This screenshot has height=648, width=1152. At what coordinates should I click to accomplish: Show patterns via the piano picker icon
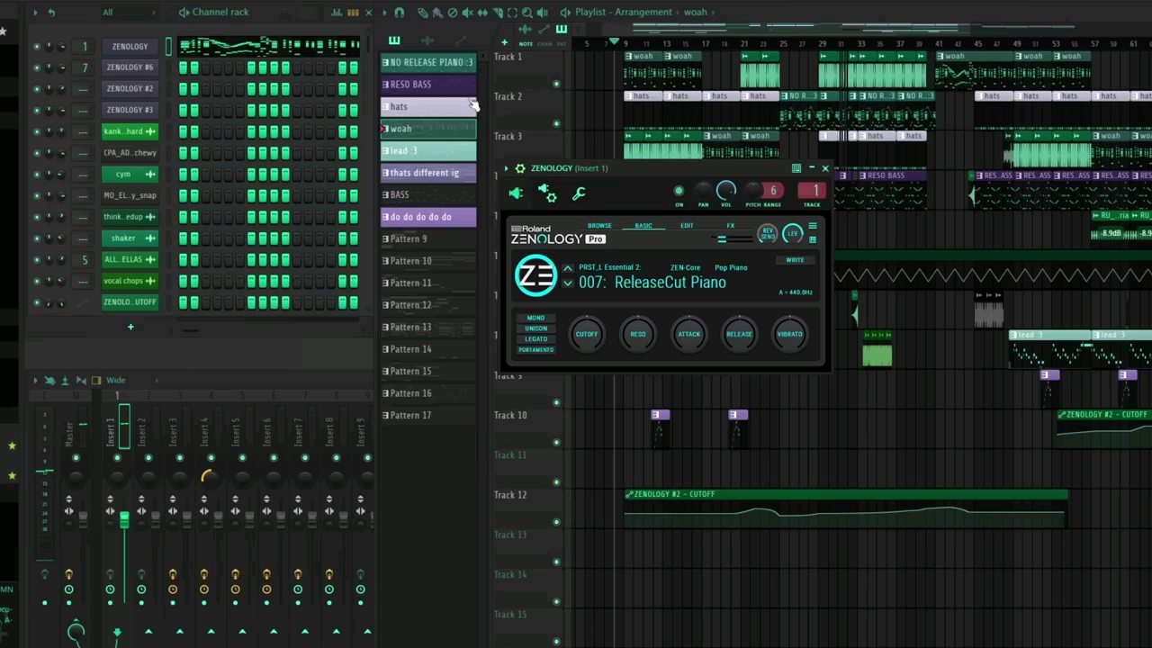pos(394,40)
